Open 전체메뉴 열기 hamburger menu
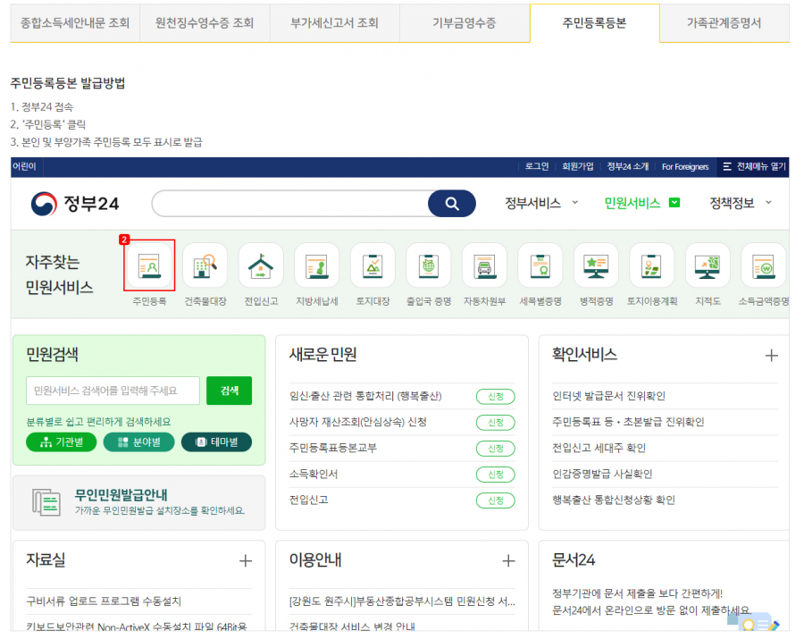 (x=754, y=166)
